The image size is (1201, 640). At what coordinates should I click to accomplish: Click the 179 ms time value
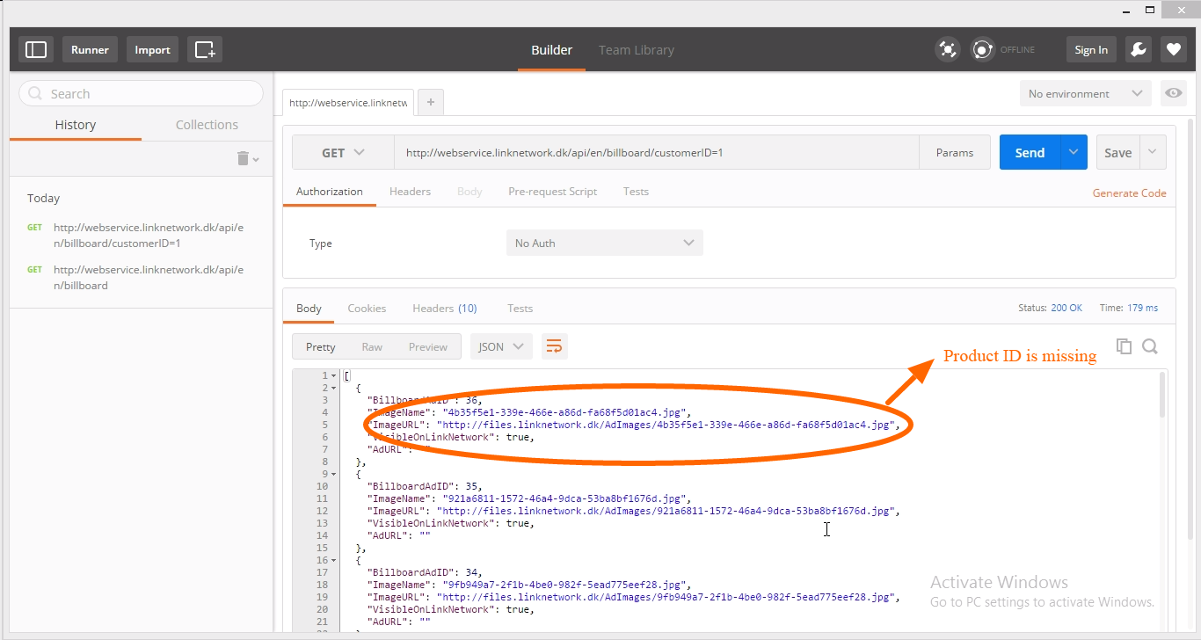coord(1142,308)
